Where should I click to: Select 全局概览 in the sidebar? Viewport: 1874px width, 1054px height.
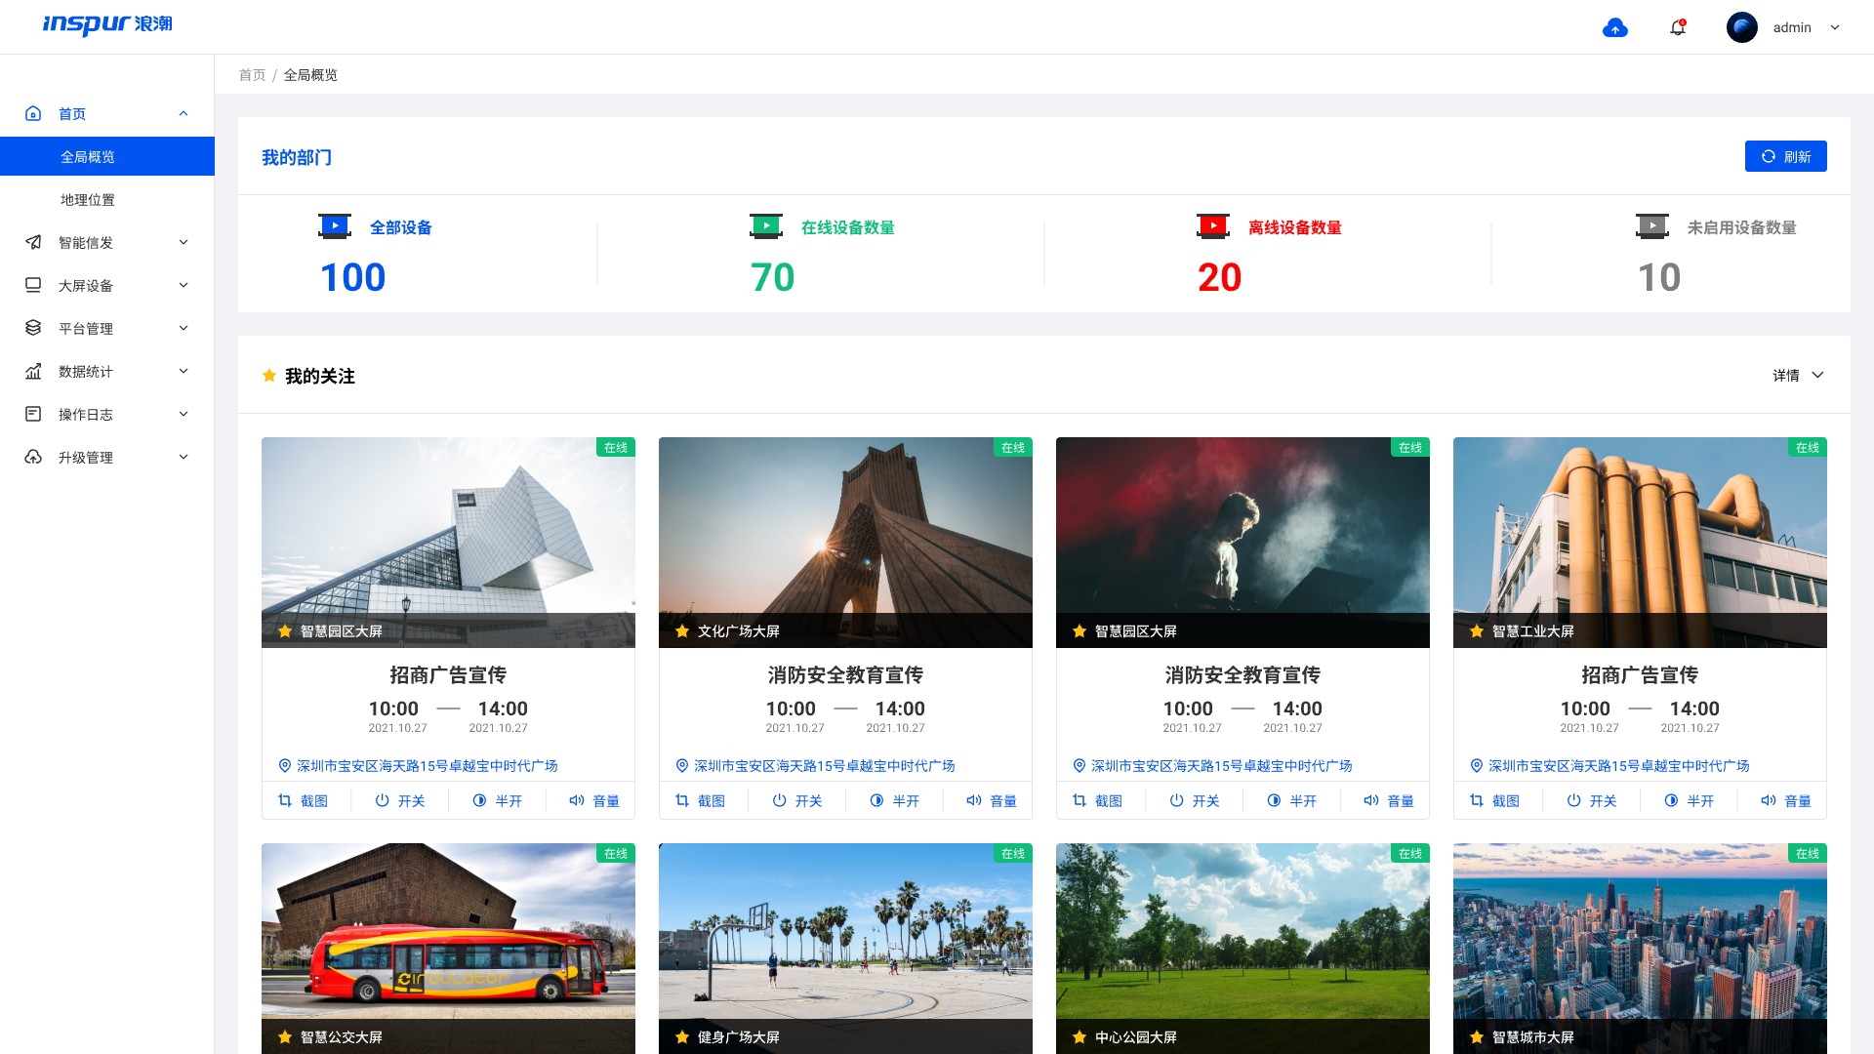coord(107,156)
